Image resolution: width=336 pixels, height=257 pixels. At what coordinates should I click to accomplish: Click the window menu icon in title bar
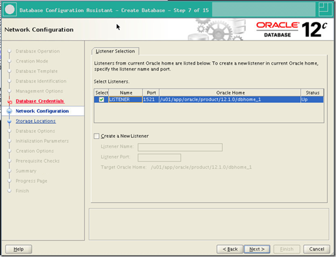(10, 10)
